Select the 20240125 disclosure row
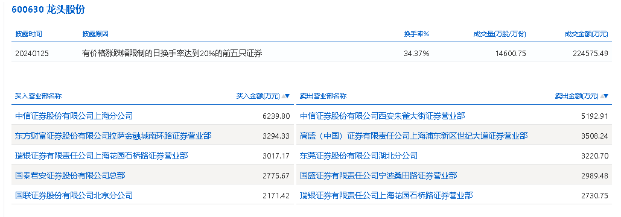Viewport: 621px width, 217px height. 311,54
